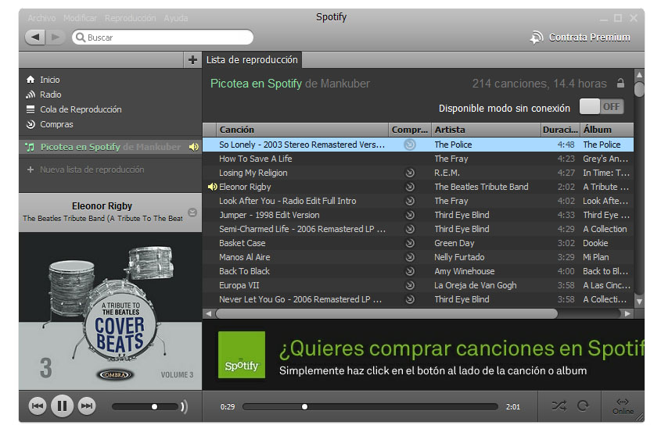Select the Lista de reproducción tab
The image size is (661, 436).
click(x=252, y=60)
